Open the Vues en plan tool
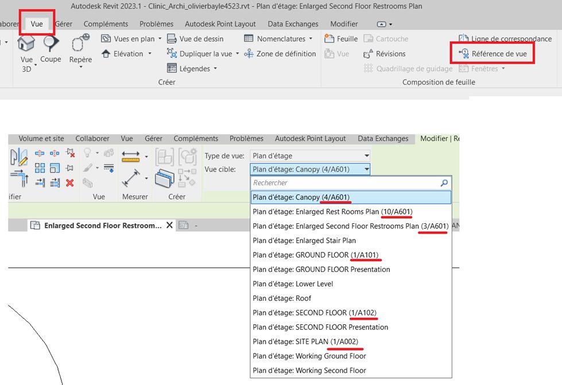Screen dimensions: 562x385 (x=128, y=38)
